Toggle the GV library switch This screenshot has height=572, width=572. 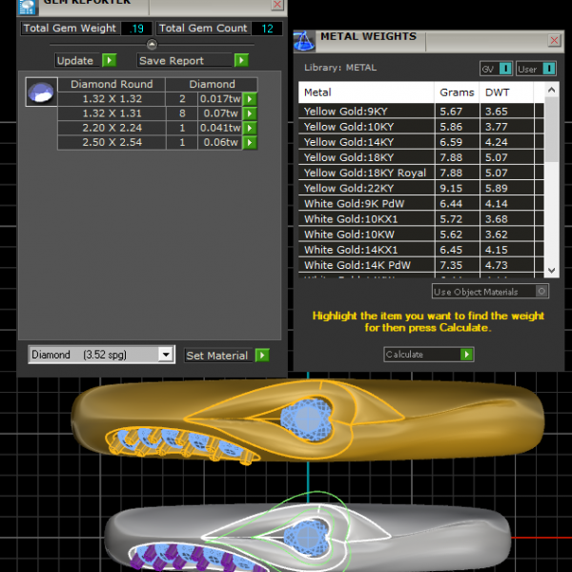pos(494,69)
